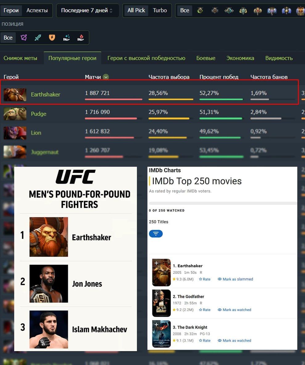This screenshot has width=305, height=365.
Task: Open Видимость tab
Action: [279, 58]
